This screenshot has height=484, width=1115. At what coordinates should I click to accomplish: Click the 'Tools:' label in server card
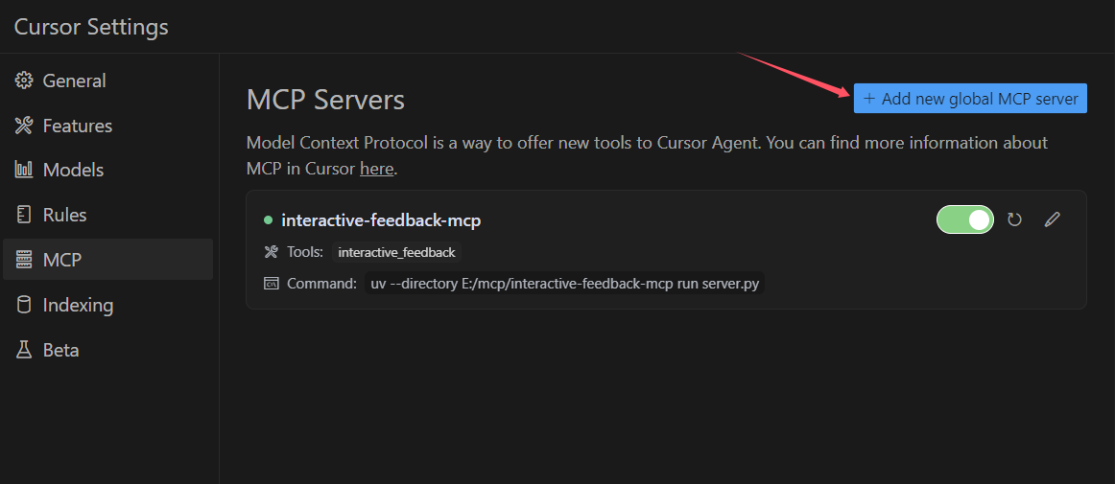306,252
